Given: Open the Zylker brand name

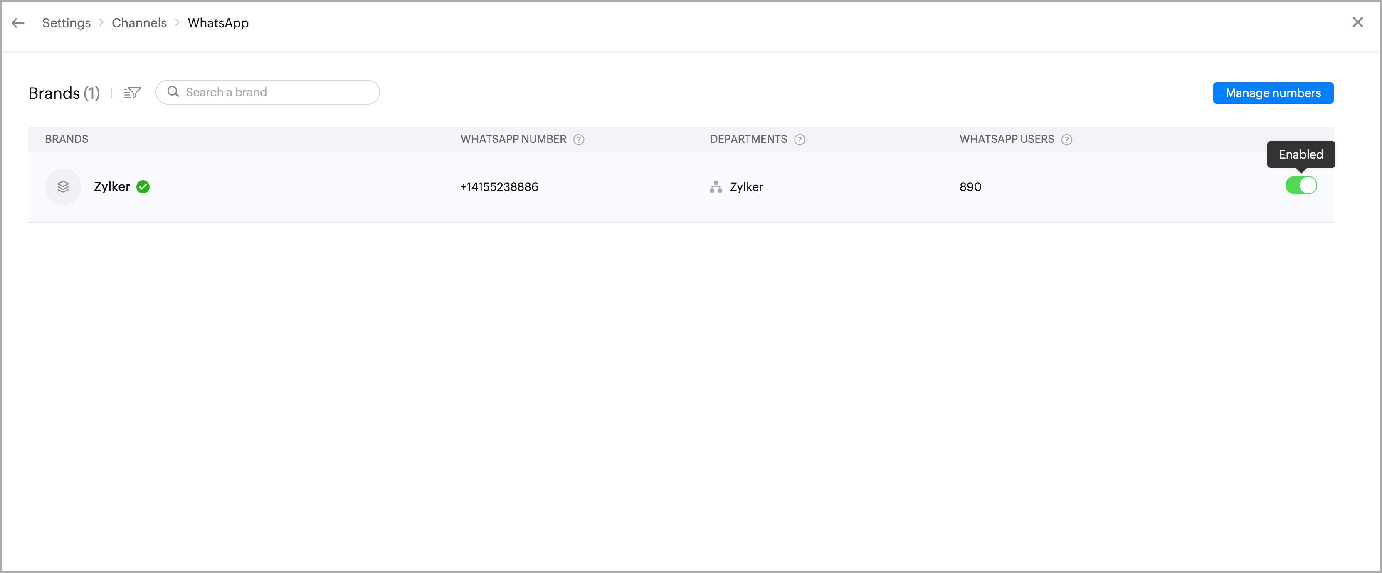Looking at the screenshot, I should 111,186.
